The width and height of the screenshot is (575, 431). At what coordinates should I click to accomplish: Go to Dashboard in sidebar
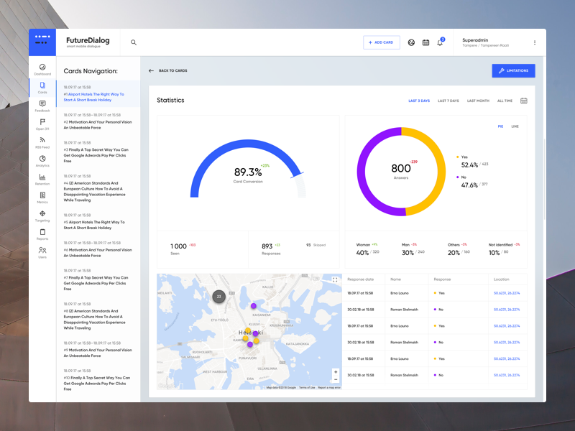[42, 69]
